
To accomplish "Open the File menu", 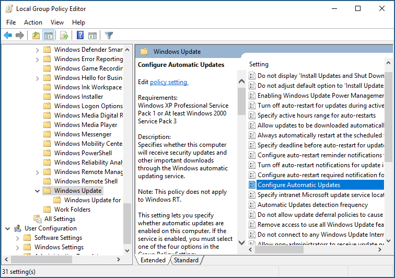I will pos(11,22).
